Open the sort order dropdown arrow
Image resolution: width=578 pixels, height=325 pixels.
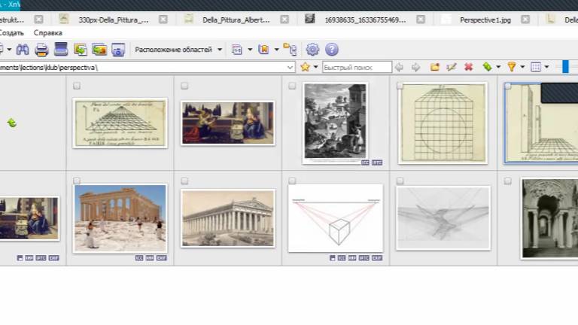coord(250,50)
